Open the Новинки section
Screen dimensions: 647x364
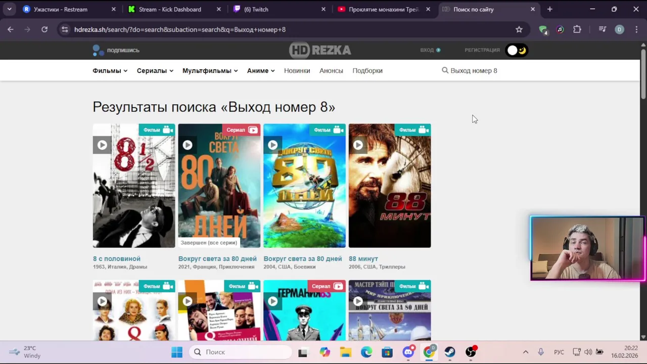pyautogui.click(x=297, y=71)
